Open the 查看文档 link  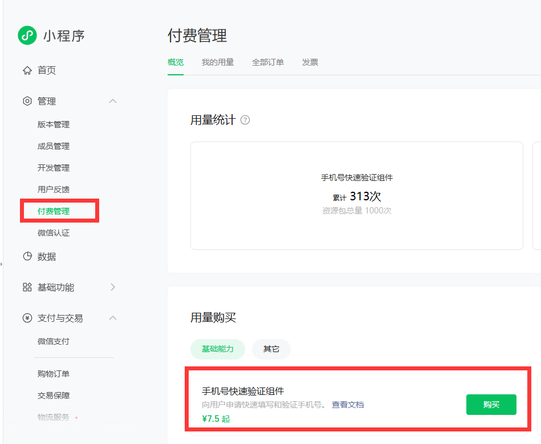tap(348, 405)
